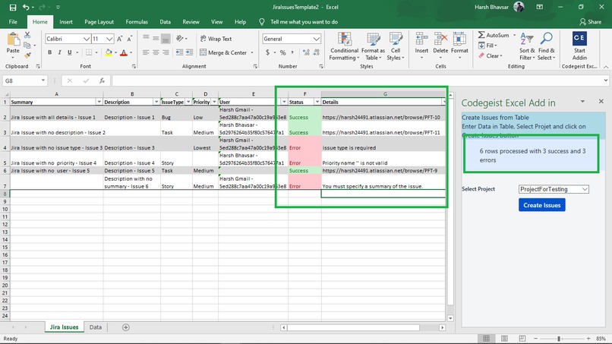Open the font size dropdown
This screenshot has width=612, height=344.
[109, 39]
